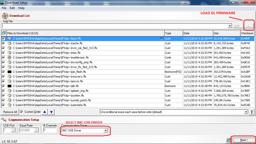Click the Download List disc icon

click(5, 16)
